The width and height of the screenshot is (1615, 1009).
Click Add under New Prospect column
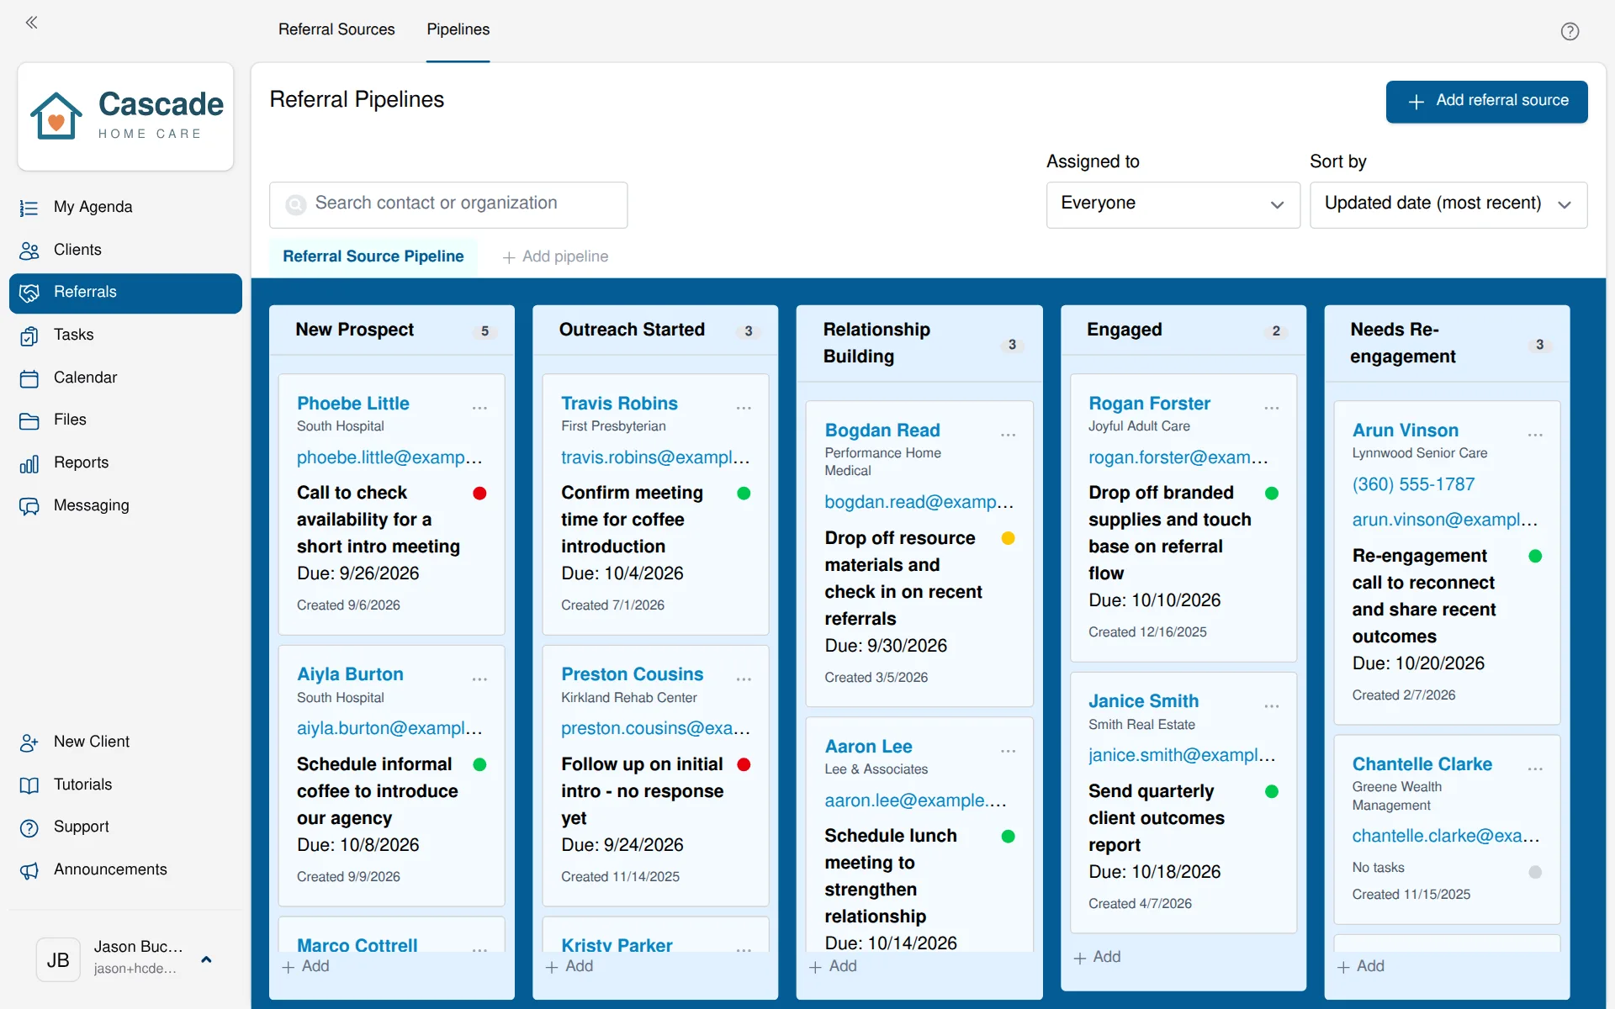tap(306, 966)
